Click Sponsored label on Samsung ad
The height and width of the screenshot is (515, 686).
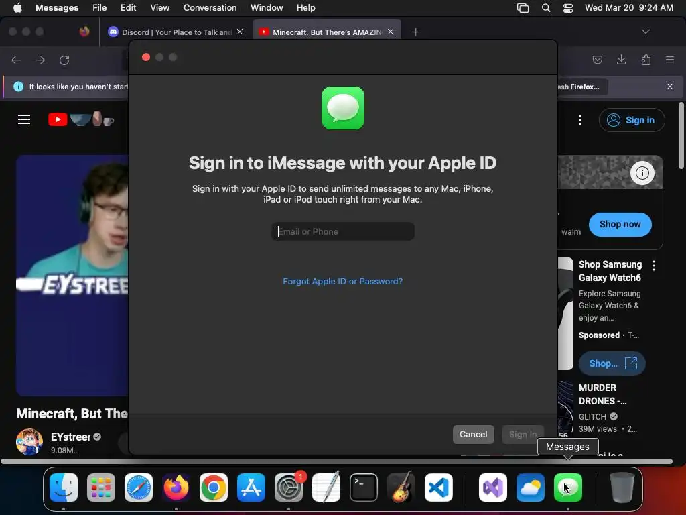pos(599,335)
